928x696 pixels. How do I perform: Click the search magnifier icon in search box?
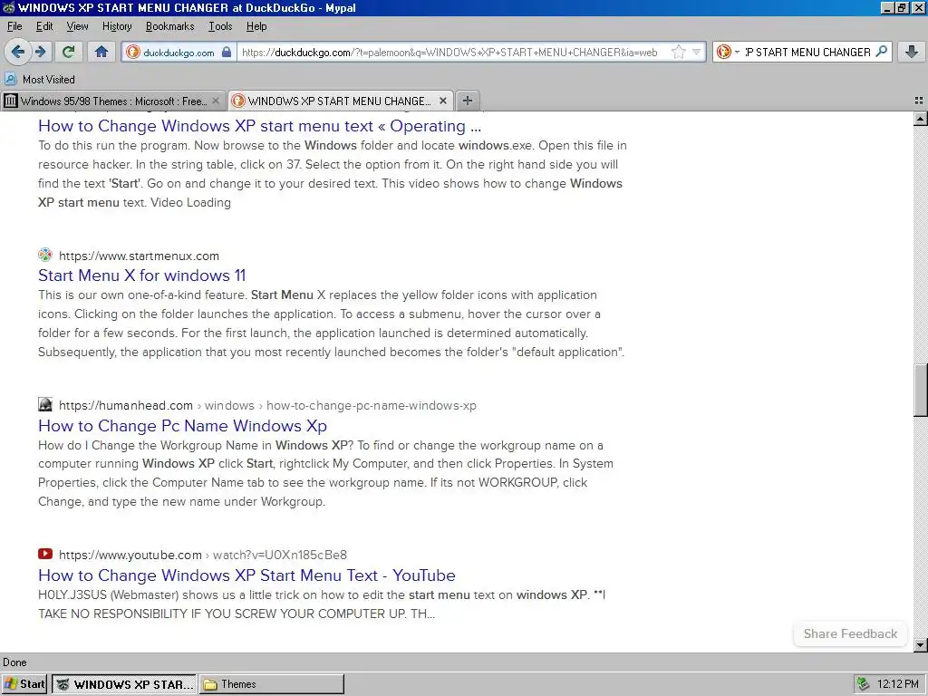881,52
